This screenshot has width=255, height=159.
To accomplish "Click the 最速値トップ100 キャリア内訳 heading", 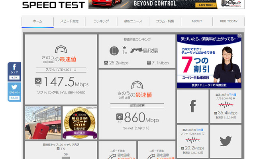I will (61, 145).
